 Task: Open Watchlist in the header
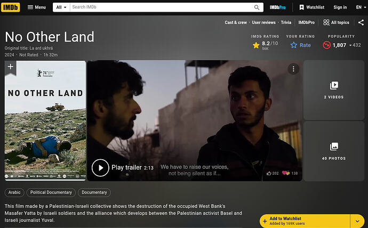pyautogui.click(x=311, y=7)
